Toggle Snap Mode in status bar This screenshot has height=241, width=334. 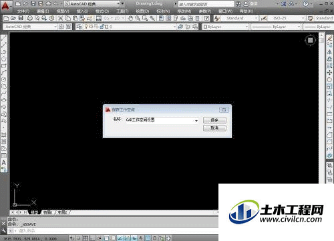tap(79, 238)
